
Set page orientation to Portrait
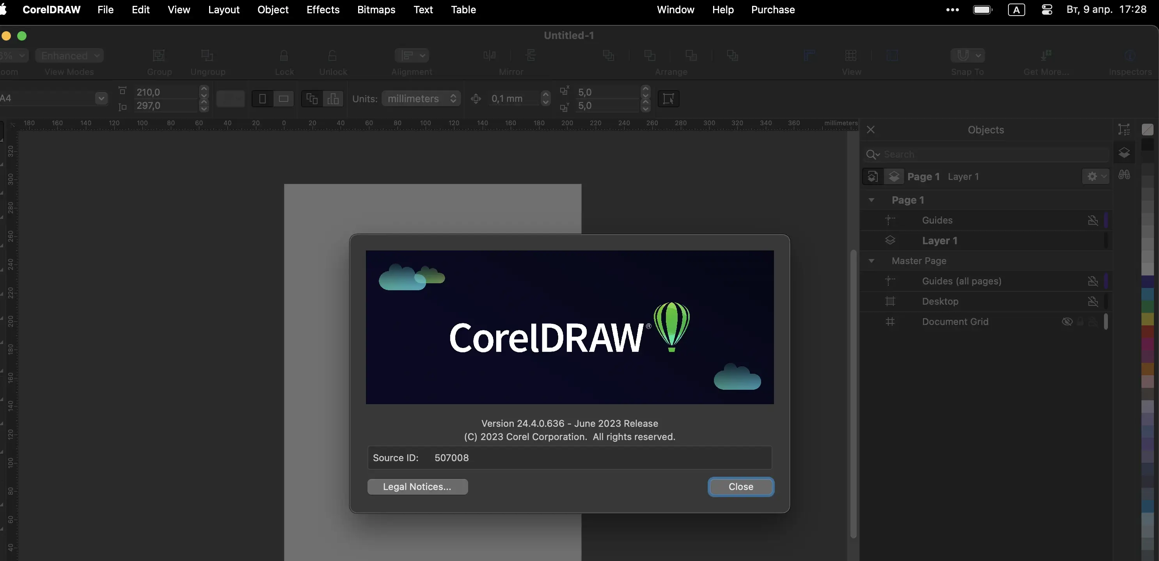point(262,99)
